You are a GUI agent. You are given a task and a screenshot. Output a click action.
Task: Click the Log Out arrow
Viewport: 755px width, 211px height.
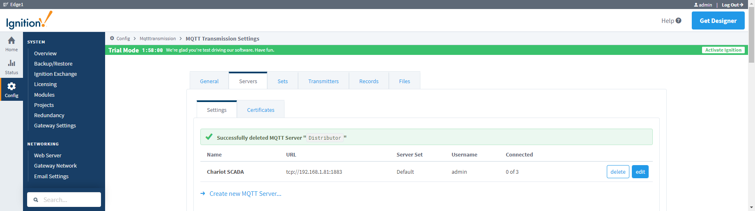[741, 5]
